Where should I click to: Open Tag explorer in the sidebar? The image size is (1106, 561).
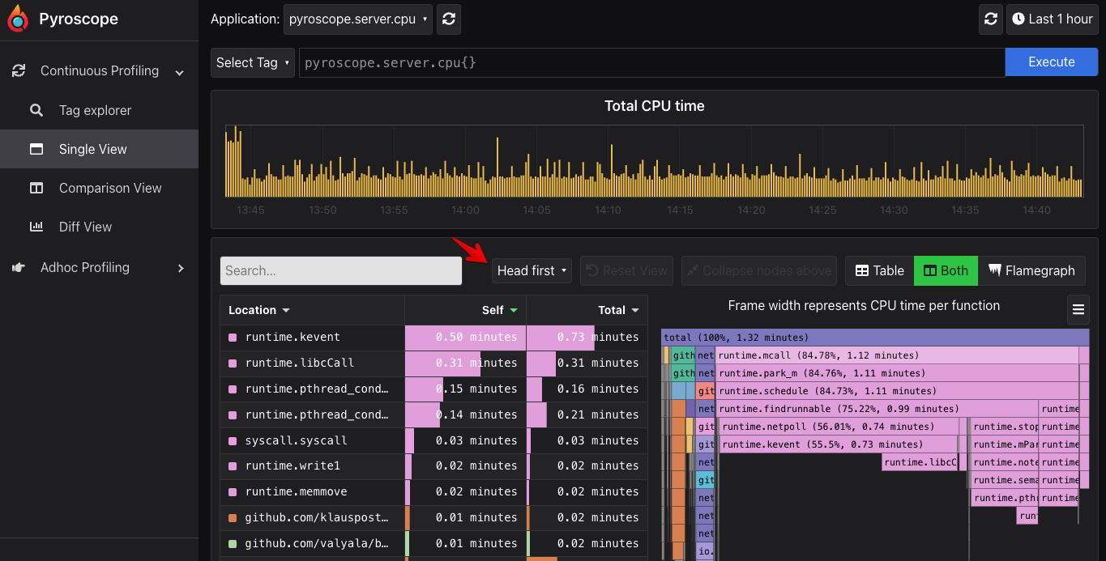click(x=99, y=110)
